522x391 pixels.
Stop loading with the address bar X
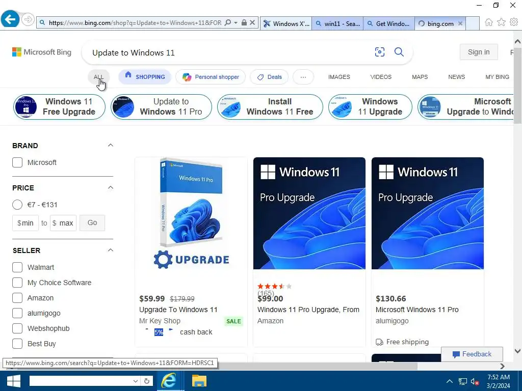coord(252,22)
